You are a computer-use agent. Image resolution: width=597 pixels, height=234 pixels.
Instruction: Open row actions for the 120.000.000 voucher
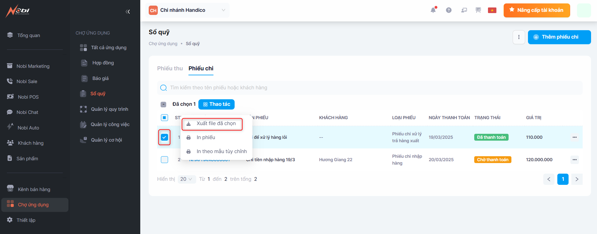(x=574, y=160)
